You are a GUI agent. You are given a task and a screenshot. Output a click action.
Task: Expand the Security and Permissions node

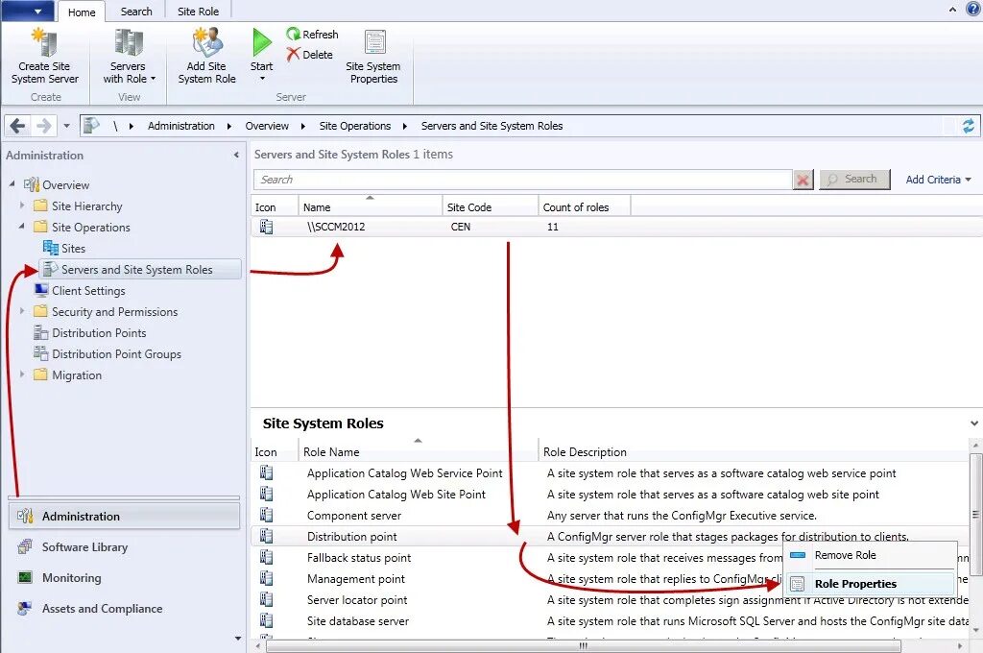point(22,310)
